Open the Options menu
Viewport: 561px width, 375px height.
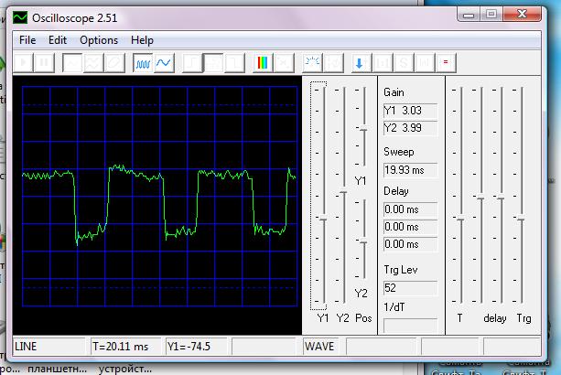pos(99,40)
